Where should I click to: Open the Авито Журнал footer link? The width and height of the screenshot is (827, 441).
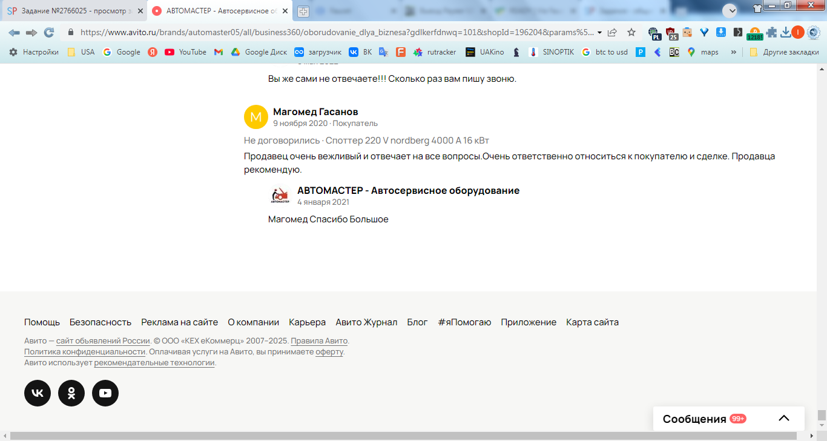[366, 322]
